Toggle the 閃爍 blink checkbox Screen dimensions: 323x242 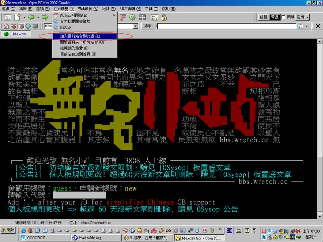[283, 17]
